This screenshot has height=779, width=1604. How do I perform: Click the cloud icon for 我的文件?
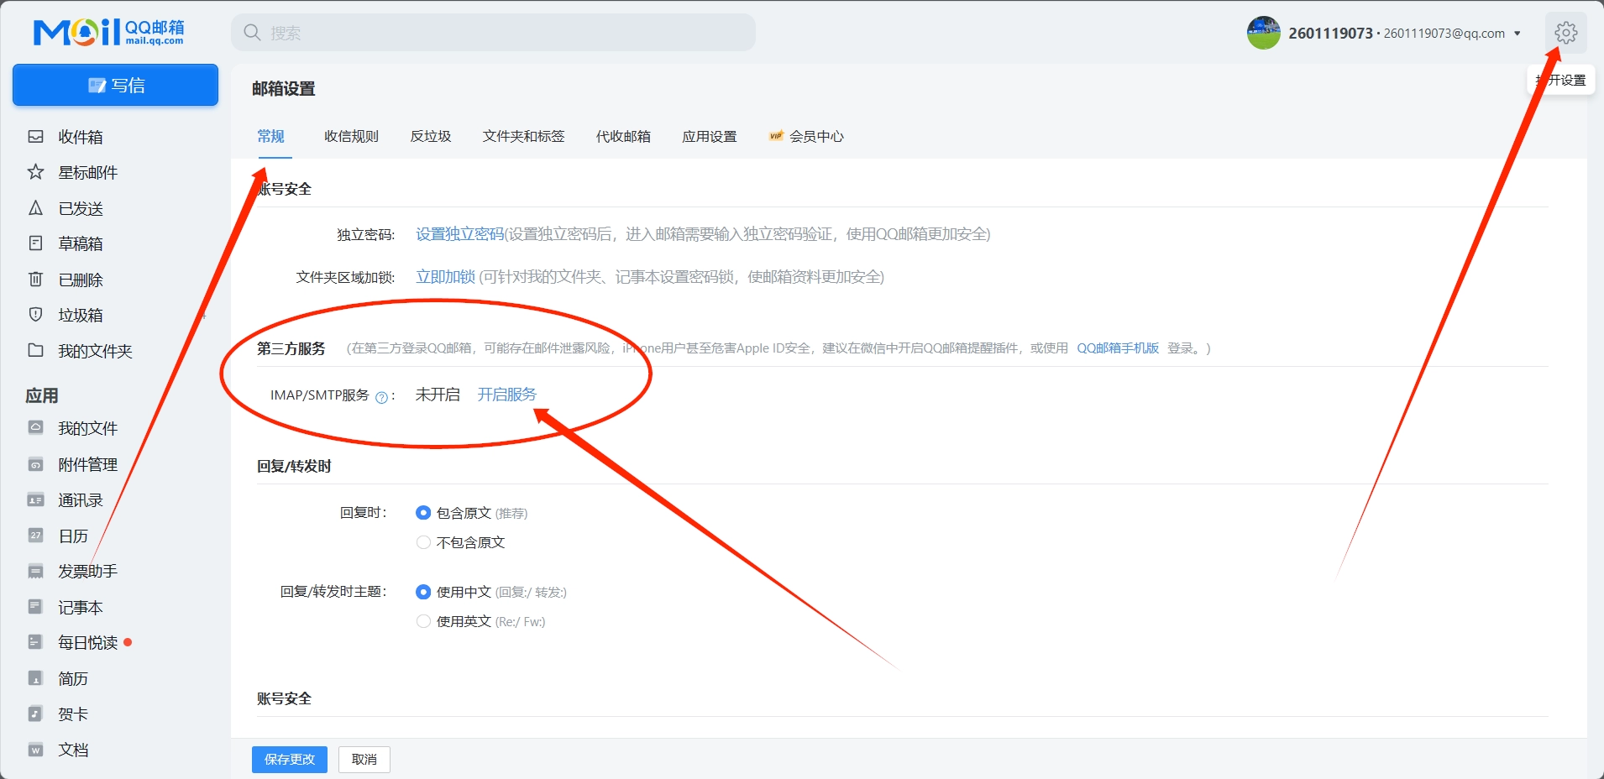tap(35, 427)
